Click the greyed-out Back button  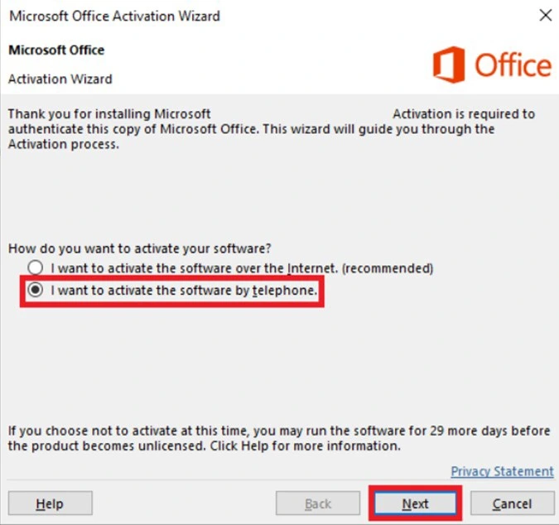pos(318,503)
